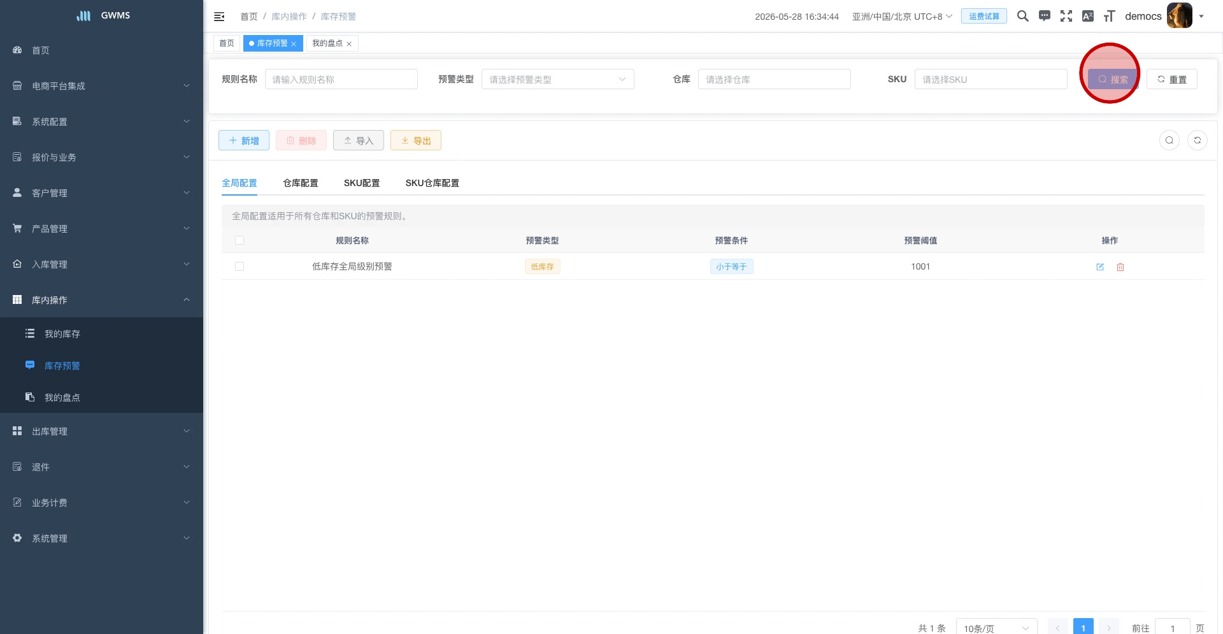Click the 删除 toolbar button

click(x=301, y=140)
